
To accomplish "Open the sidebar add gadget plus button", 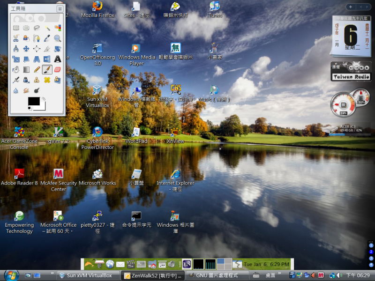I will (x=351, y=7).
